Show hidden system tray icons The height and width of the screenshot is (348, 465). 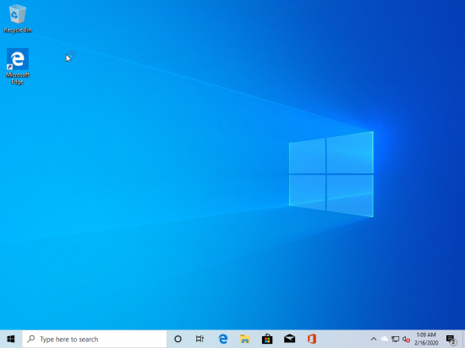[374, 339]
